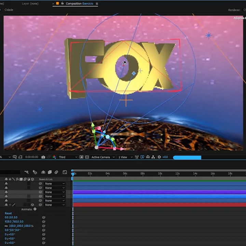The height and width of the screenshot is (246, 246).
Task: Click the Reset Exposure icon
Action: tap(159, 157)
